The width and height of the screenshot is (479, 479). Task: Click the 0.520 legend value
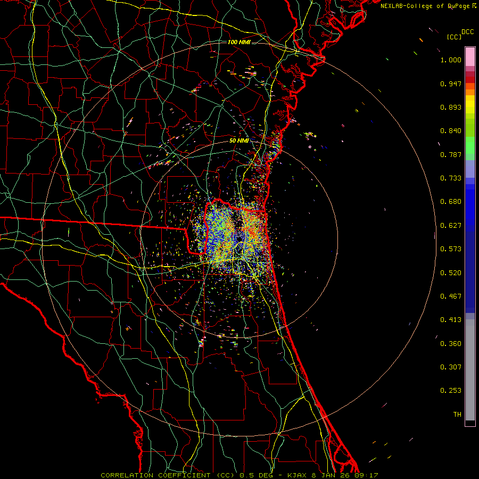[x=451, y=273]
